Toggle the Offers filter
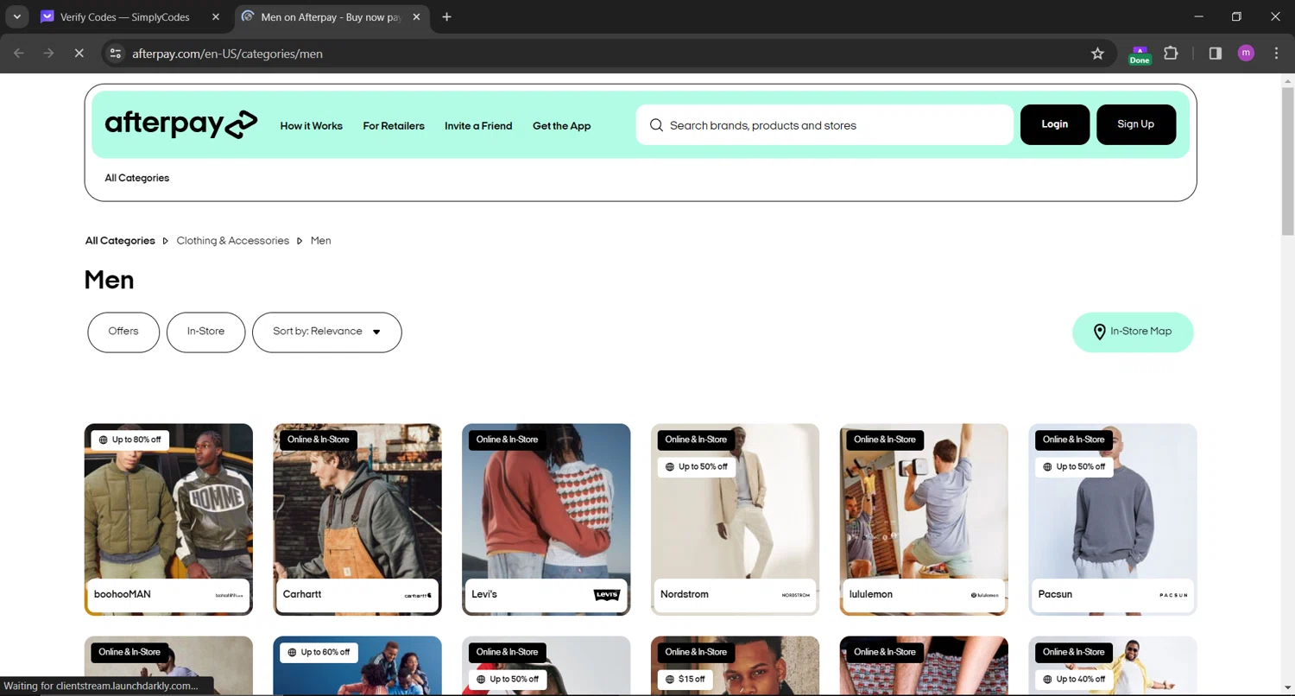The image size is (1295, 696). point(123,332)
